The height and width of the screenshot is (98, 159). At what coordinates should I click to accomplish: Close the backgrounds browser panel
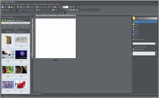tap(30, 15)
